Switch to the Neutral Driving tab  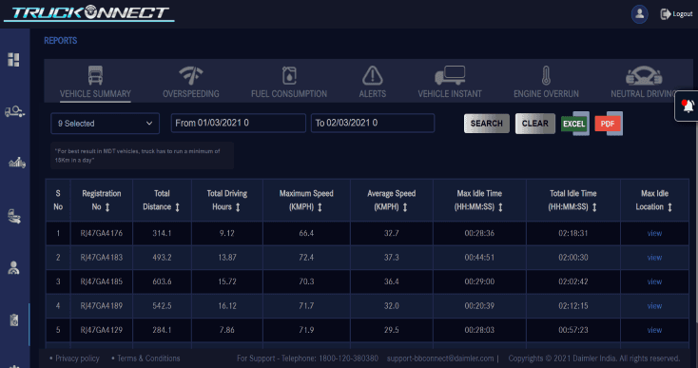pyautogui.click(x=644, y=83)
